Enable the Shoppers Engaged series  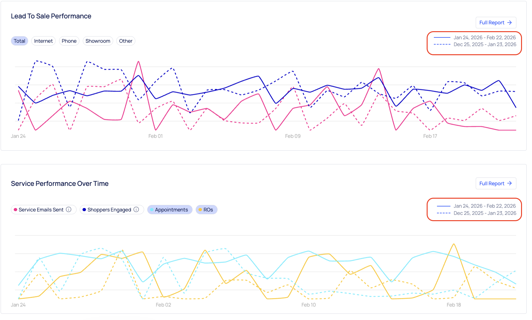point(109,210)
